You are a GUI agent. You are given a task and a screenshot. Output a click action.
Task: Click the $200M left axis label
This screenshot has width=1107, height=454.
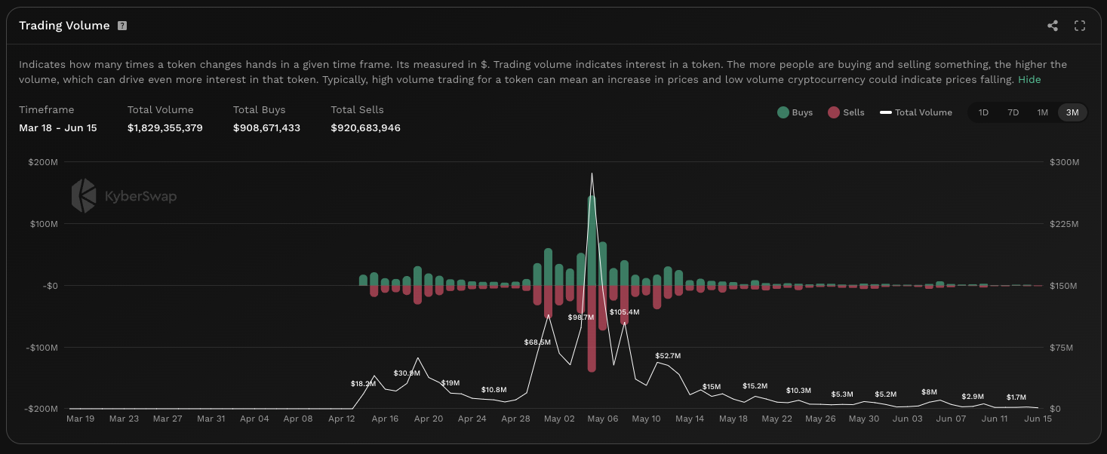pos(43,162)
